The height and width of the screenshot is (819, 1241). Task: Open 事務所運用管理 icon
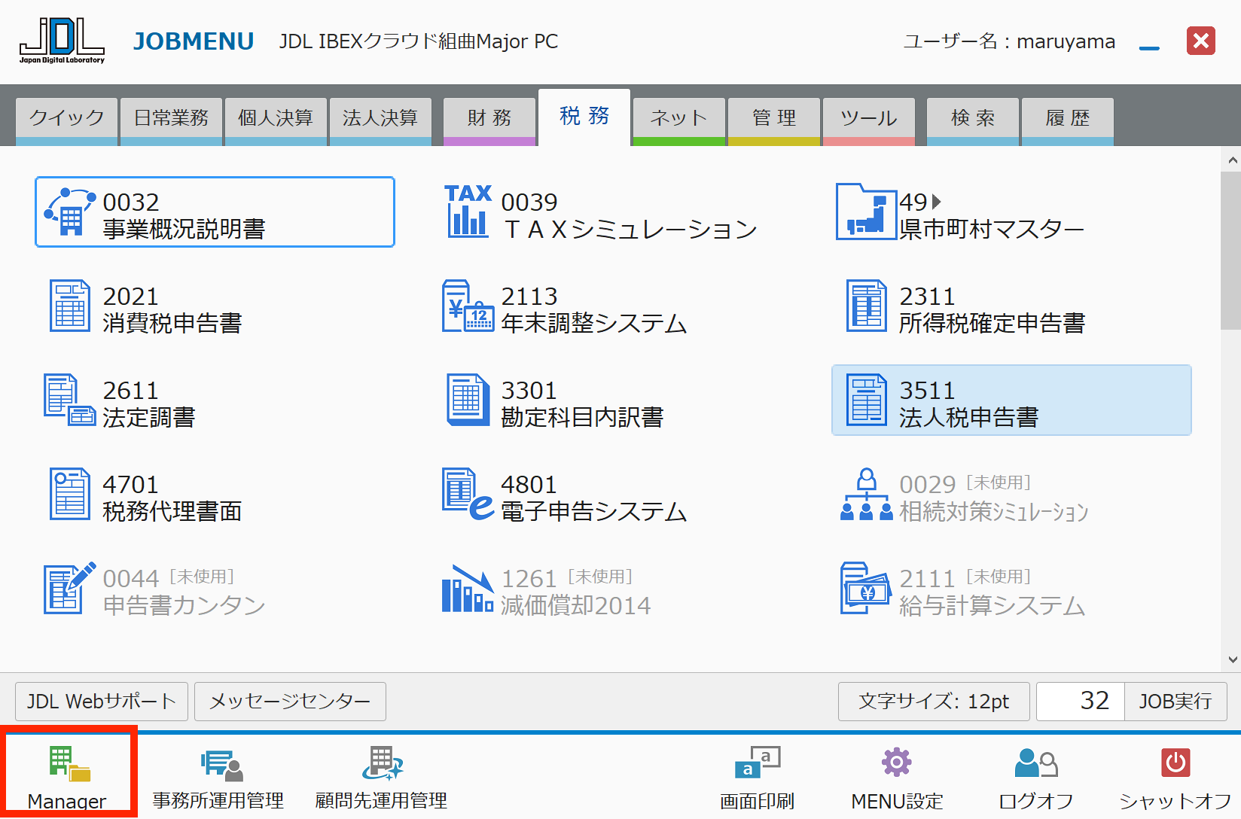(222, 764)
